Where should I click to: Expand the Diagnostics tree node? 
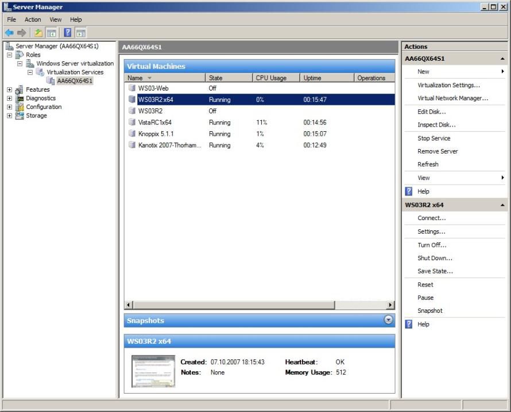(9, 98)
